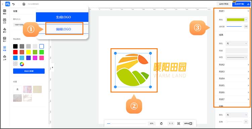This screenshot has height=129, width=252.
Task: Pick the dark gray background swatch
Action: tap(22, 46)
